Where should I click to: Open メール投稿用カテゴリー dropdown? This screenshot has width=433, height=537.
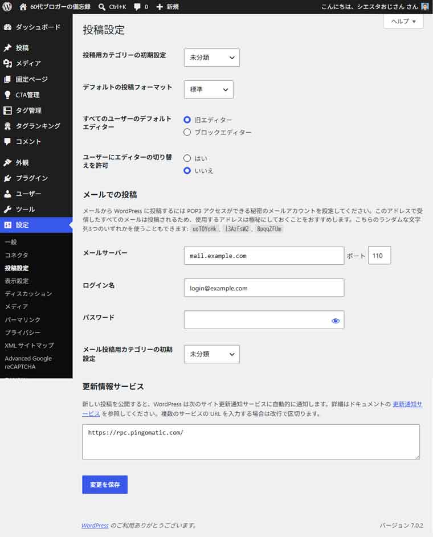click(212, 354)
